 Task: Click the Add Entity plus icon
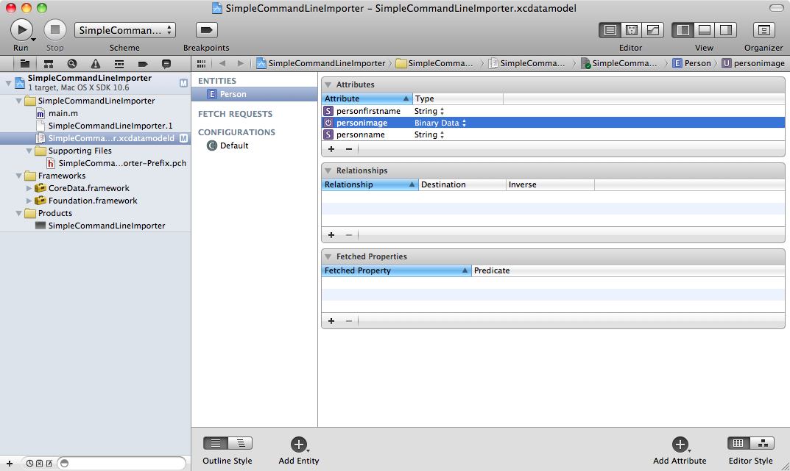(x=298, y=444)
